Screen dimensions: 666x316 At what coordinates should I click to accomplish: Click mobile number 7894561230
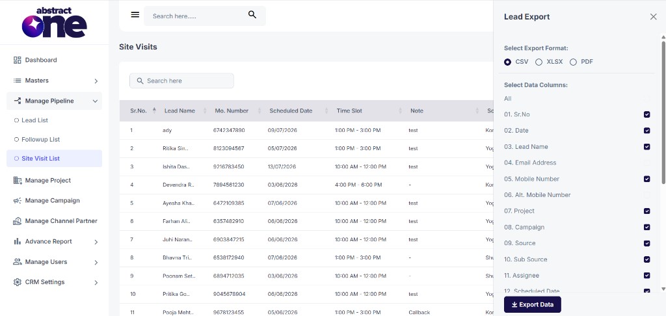[228, 185]
